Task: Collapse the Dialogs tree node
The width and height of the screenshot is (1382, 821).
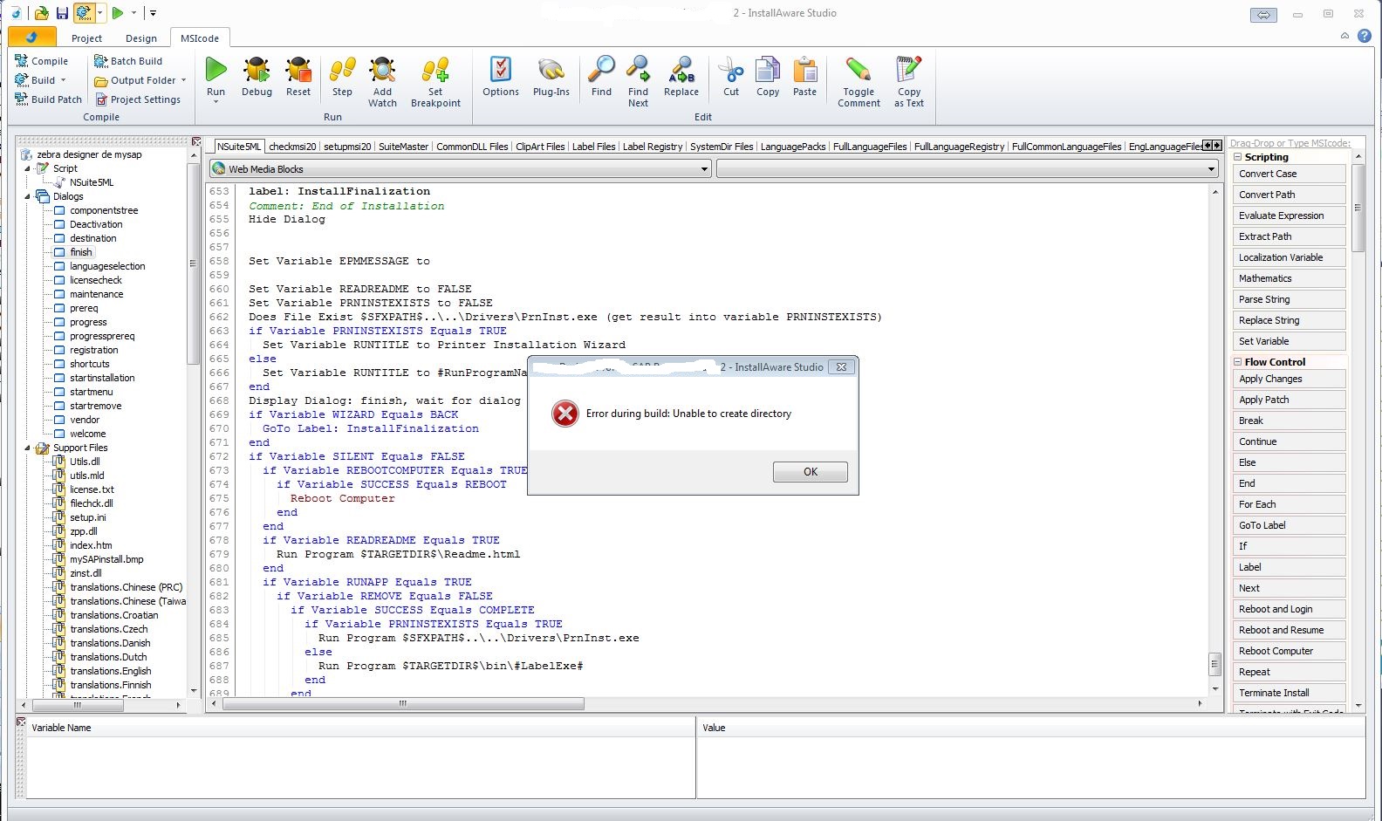Action: click(27, 196)
